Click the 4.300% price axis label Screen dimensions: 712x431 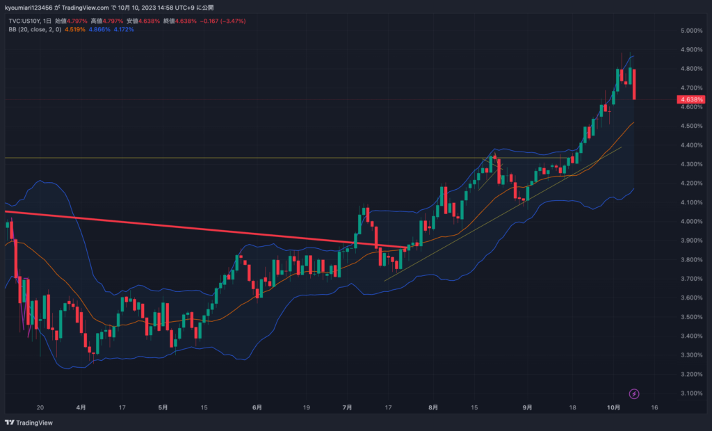tap(692, 165)
